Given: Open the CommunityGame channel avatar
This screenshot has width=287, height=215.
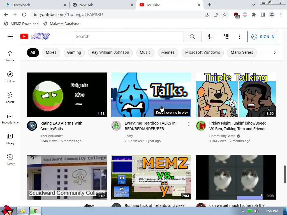Looking at the screenshot, I should click(201, 126).
